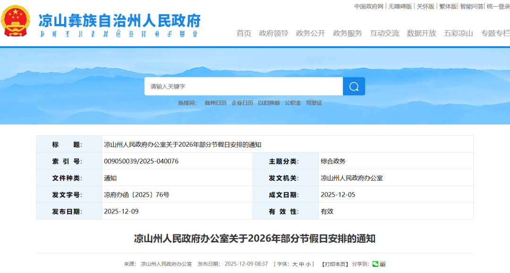Screen dimensions: 510x273
Task: Switch to 无障碍版 accessibility mode
Action: click(x=400, y=7)
